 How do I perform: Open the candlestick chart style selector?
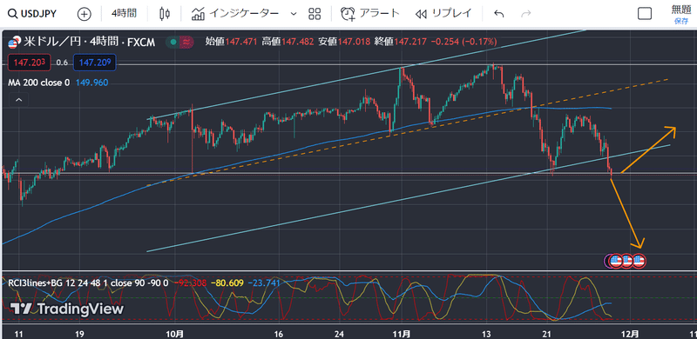[165, 14]
